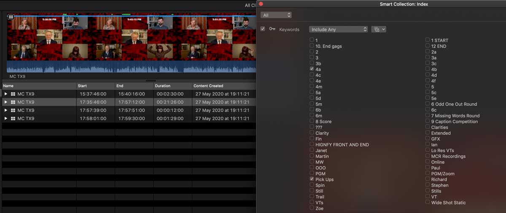This screenshot has width=506, height=213.
Task: Check the 12 END keyword
Action: (428, 45)
